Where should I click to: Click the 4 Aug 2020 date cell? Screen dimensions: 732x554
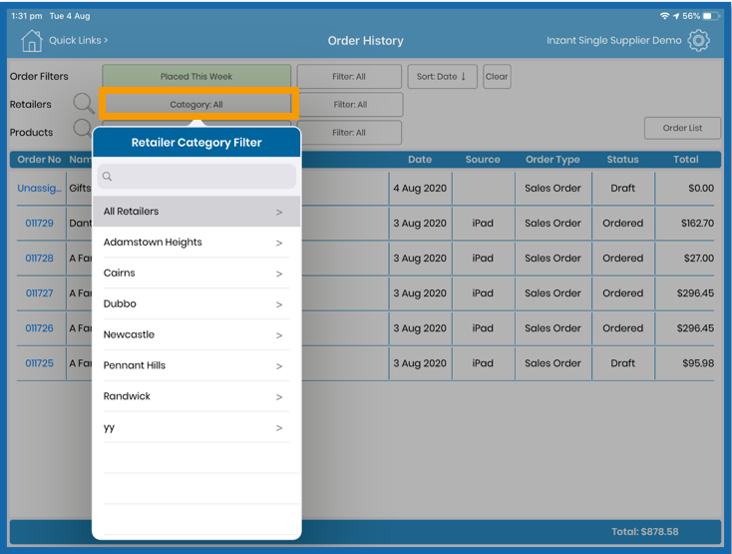tap(420, 189)
